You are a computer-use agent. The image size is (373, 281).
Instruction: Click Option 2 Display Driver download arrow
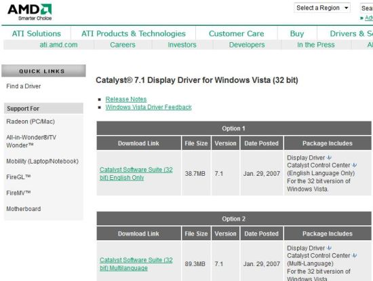coord(329,248)
